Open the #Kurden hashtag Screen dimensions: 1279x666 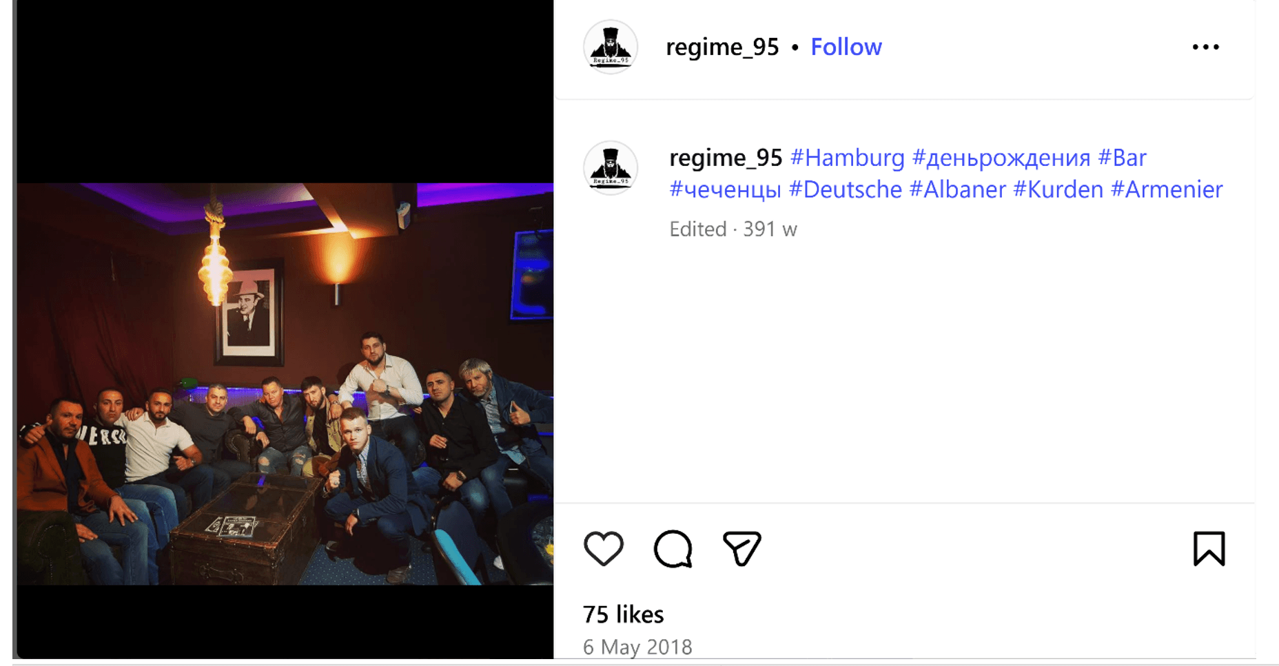click(x=1058, y=189)
